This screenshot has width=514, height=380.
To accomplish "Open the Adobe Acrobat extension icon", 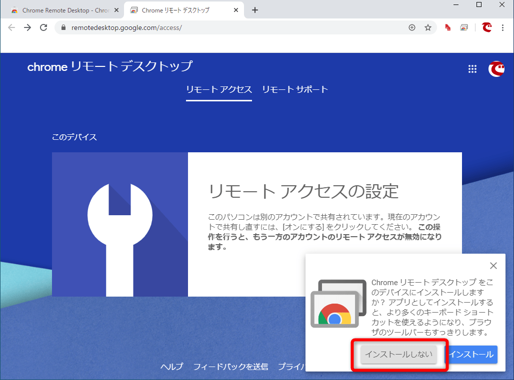I will point(447,27).
